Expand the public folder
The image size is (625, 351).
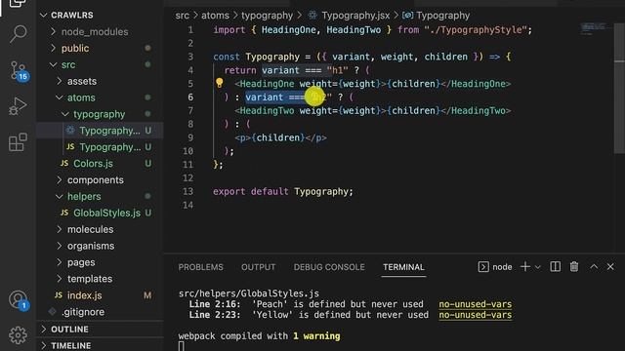tap(100, 48)
